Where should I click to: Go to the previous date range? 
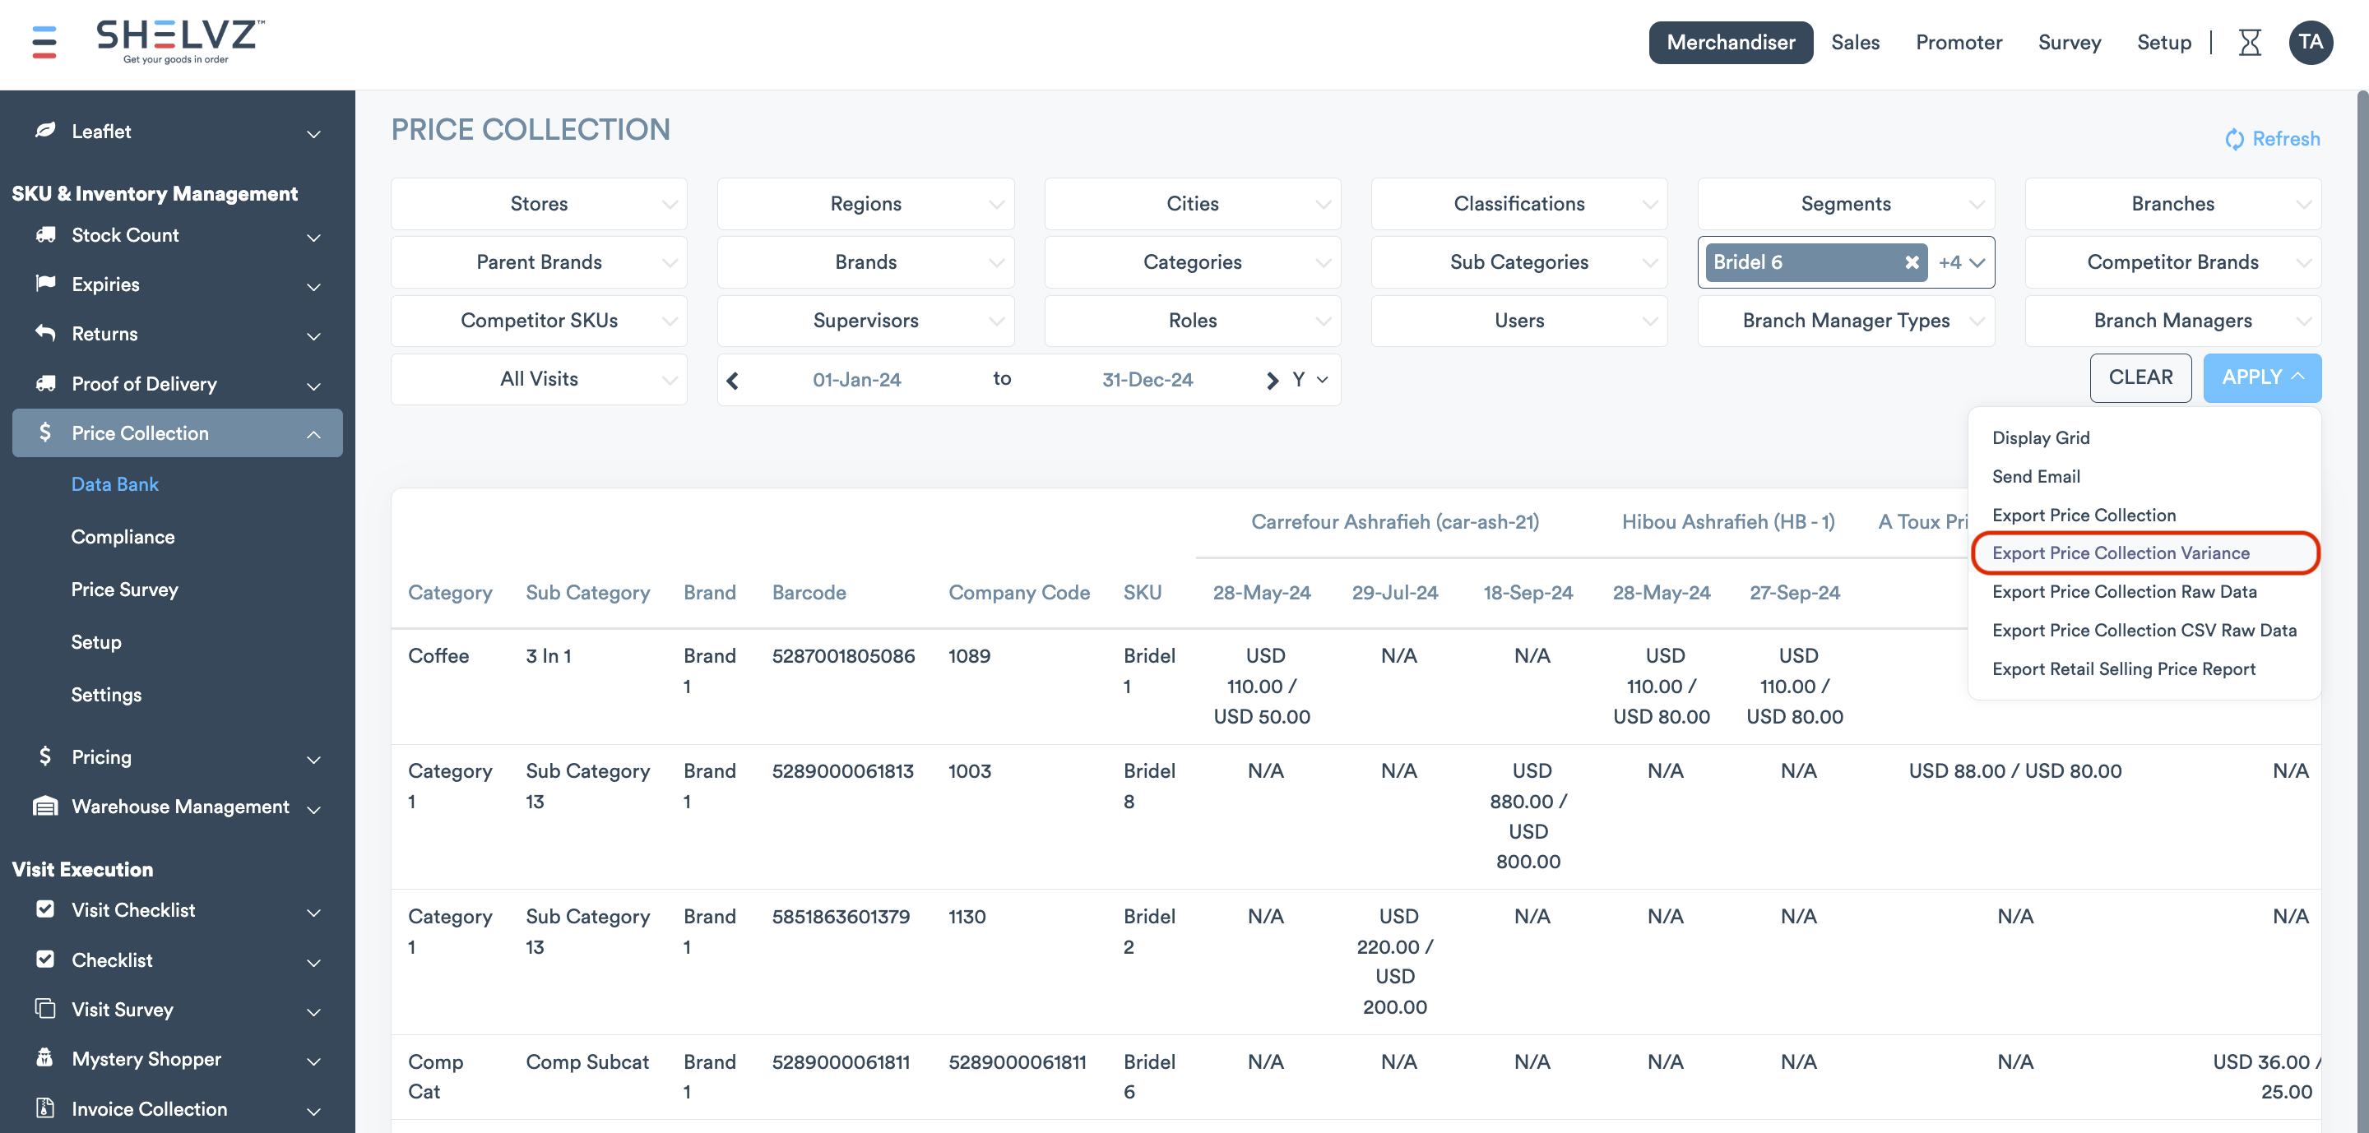[733, 380]
